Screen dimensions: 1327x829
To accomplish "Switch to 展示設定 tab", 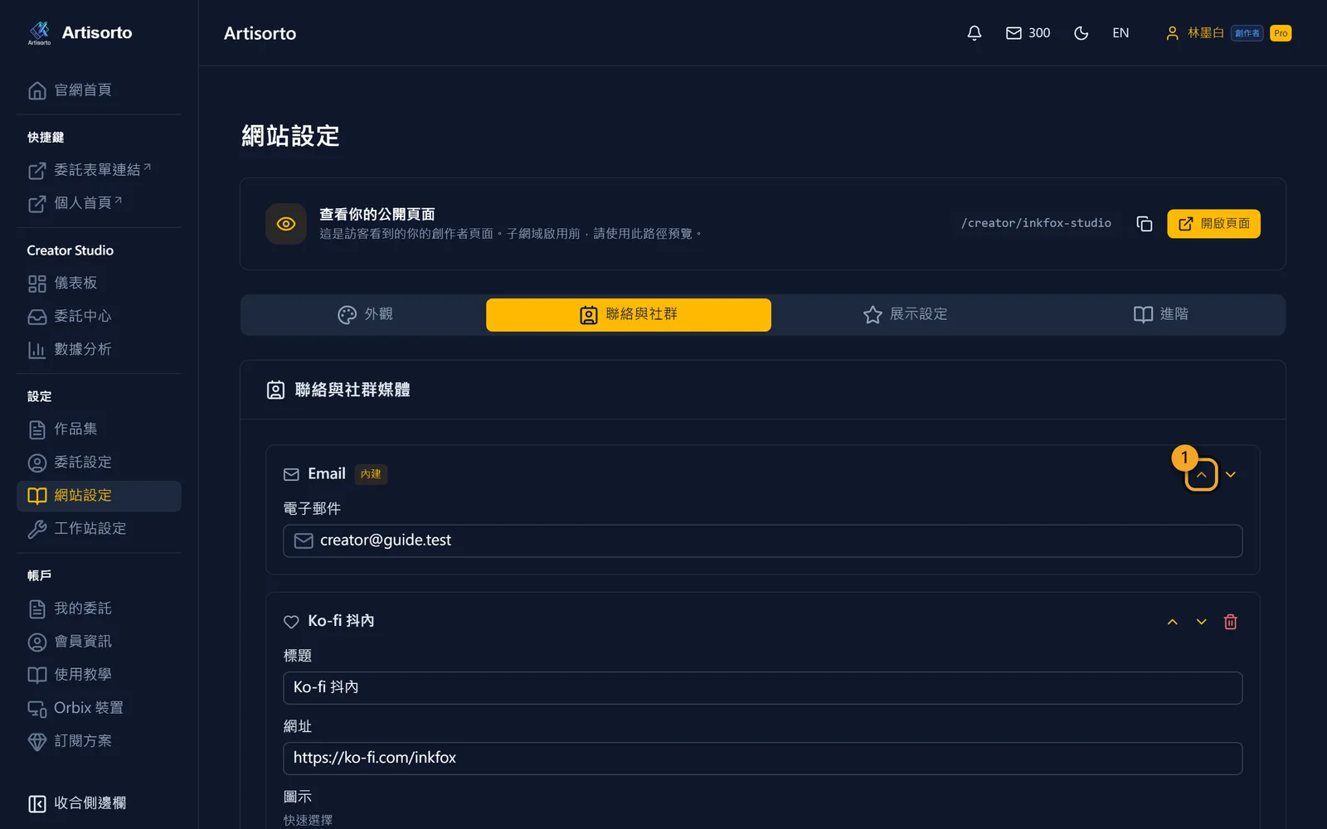I will [905, 315].
